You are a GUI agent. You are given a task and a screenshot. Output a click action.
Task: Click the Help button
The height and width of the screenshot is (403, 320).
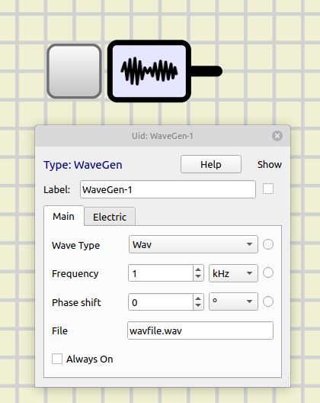(211, 164)
